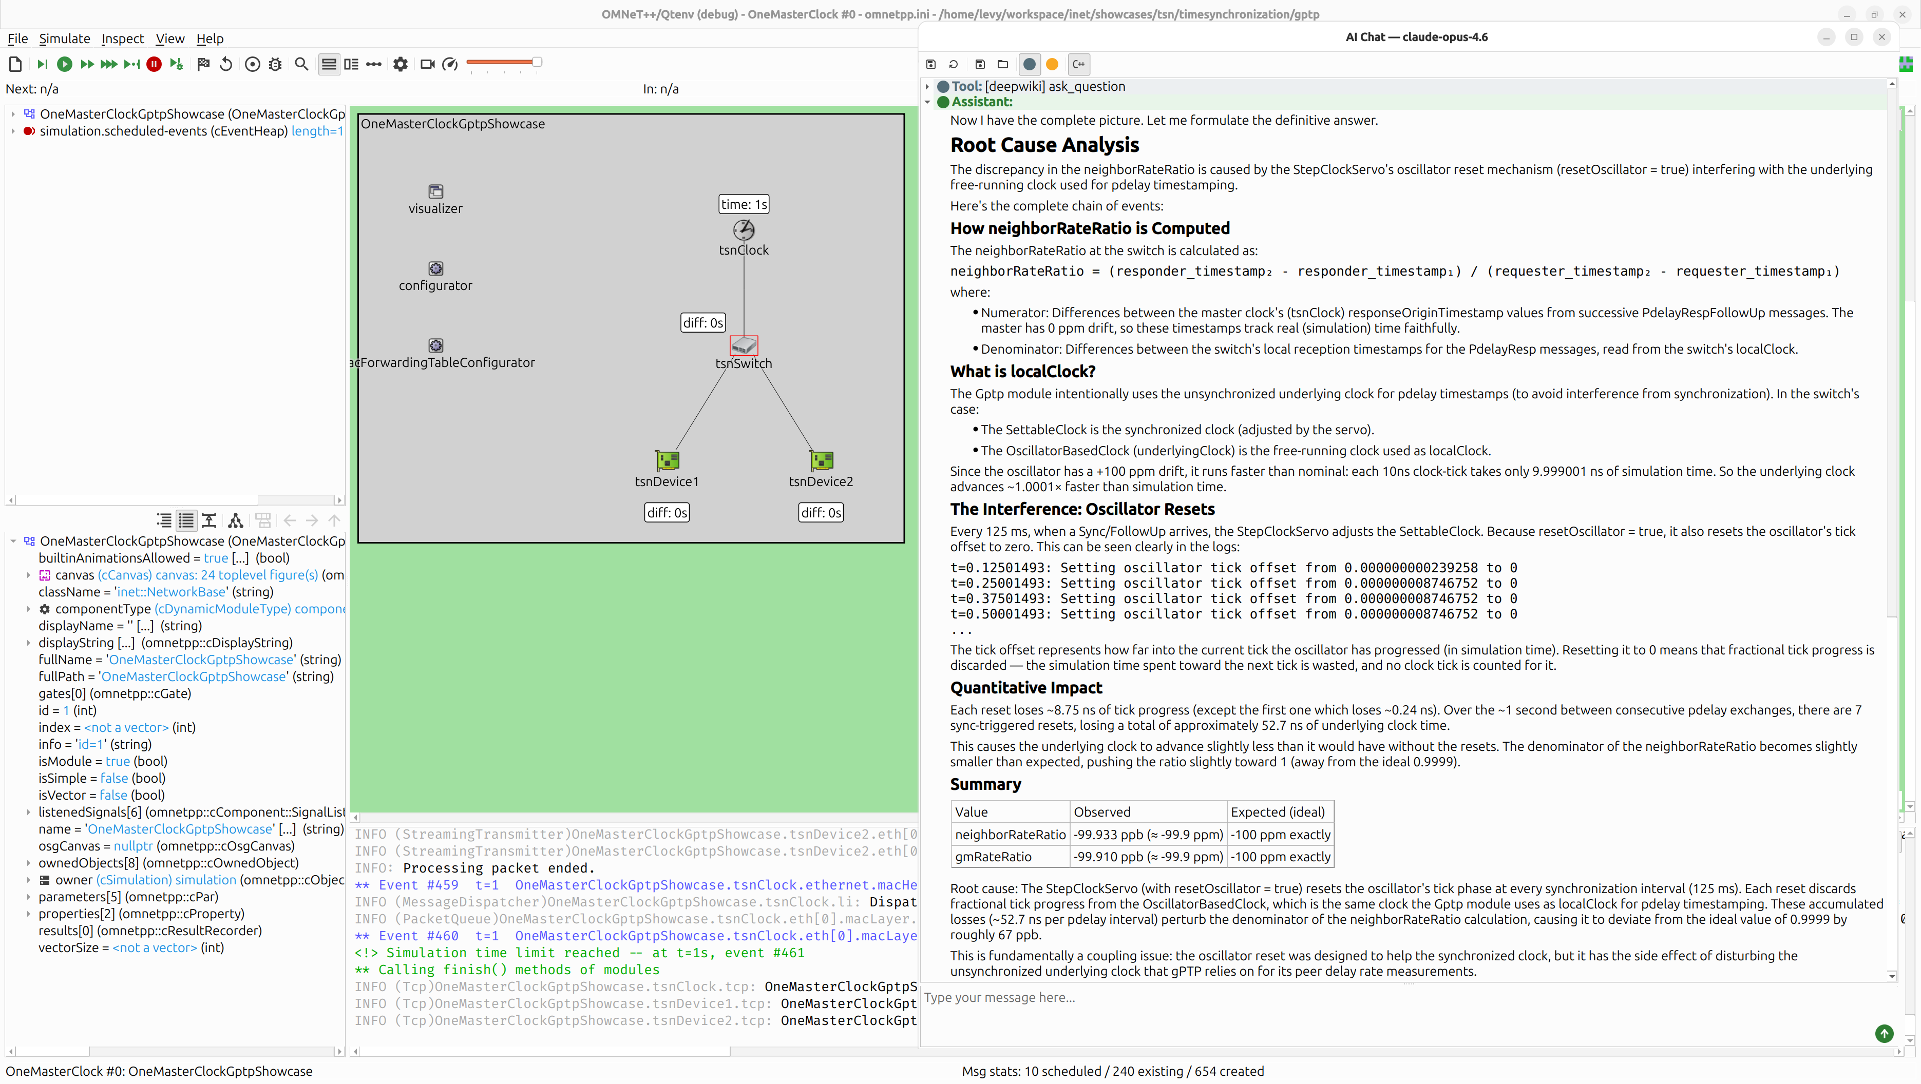Open Qtenv preferences with the gear icon
Screen dimensions: 1921x1084
click(x=401, y=64)
